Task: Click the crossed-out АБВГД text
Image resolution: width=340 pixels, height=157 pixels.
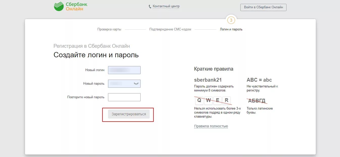Action: coord(257,101)
